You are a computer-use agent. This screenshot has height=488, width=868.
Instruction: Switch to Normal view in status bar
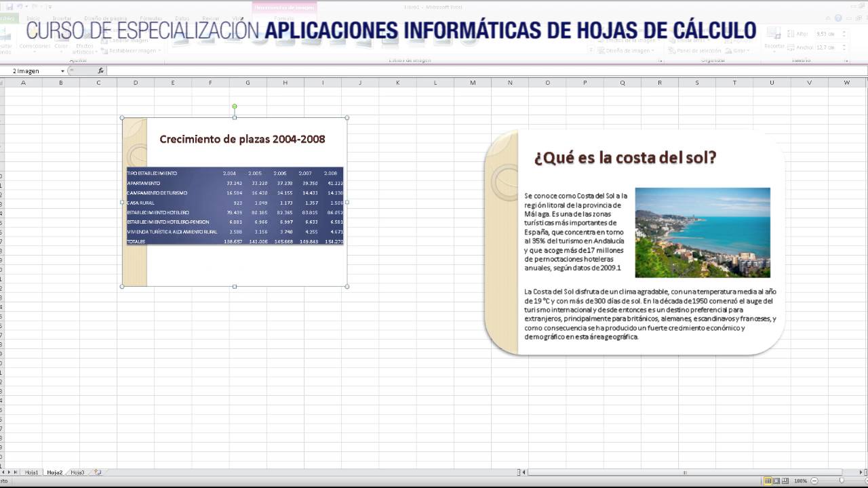point(768,481)
